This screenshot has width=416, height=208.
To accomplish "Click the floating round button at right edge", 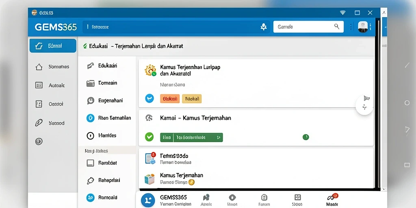I will (x=364, y=106).
